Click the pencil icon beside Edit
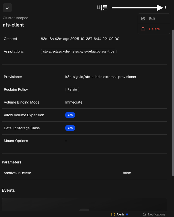This screenshot has width=174, height=217. (x=143, y=19)
